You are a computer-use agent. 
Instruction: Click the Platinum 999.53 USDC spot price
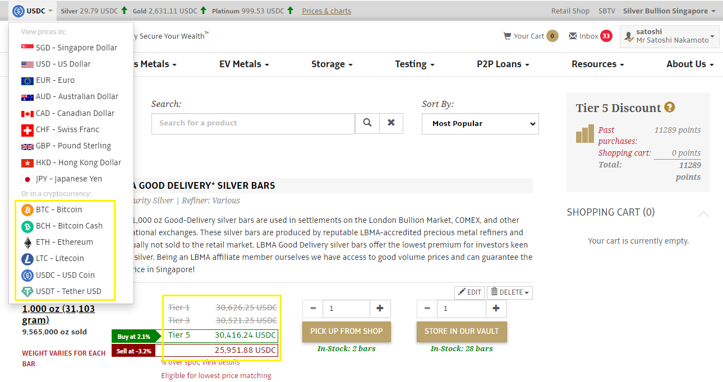(x=248, y=11)
